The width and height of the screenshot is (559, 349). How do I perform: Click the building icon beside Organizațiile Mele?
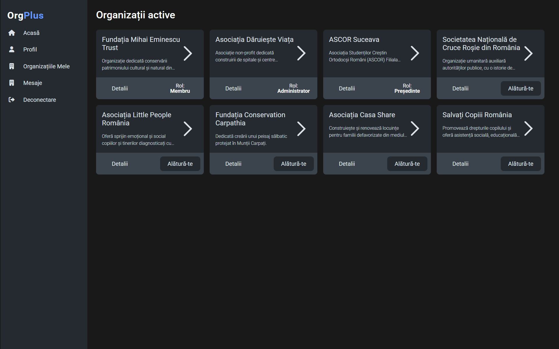[12, 66]
